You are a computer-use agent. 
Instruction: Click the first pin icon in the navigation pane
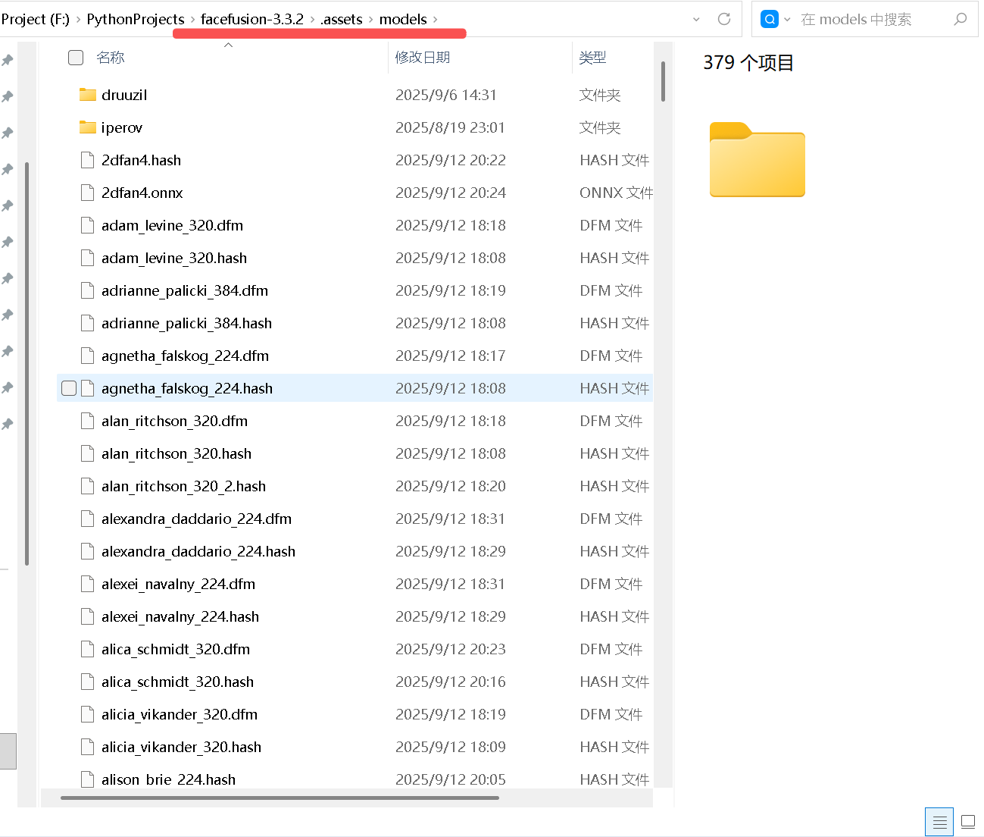tap(8, 60)
